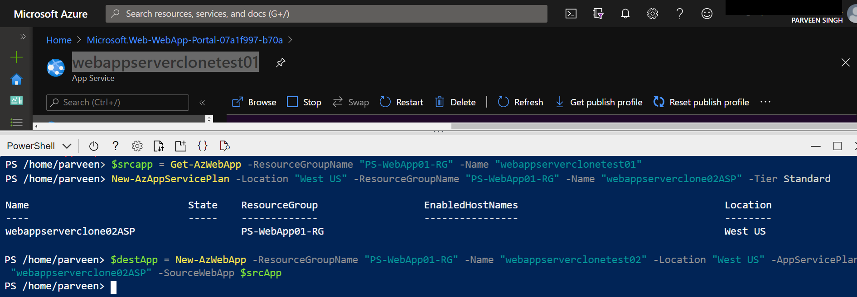Open Cloud Shell settings gear
The height and width of the screenshot is (297, 857).
click(x=137, y=146)
